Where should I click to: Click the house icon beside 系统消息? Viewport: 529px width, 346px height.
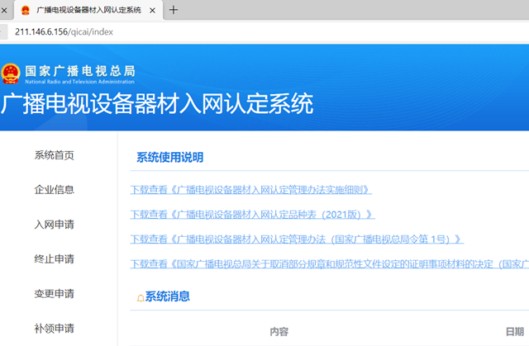pos(140,296)
